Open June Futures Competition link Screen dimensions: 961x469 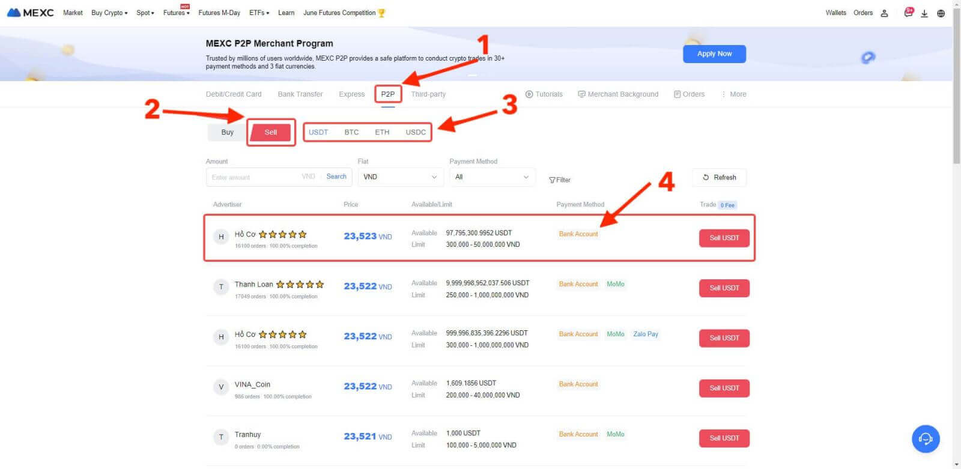click(x=344, y=13)
